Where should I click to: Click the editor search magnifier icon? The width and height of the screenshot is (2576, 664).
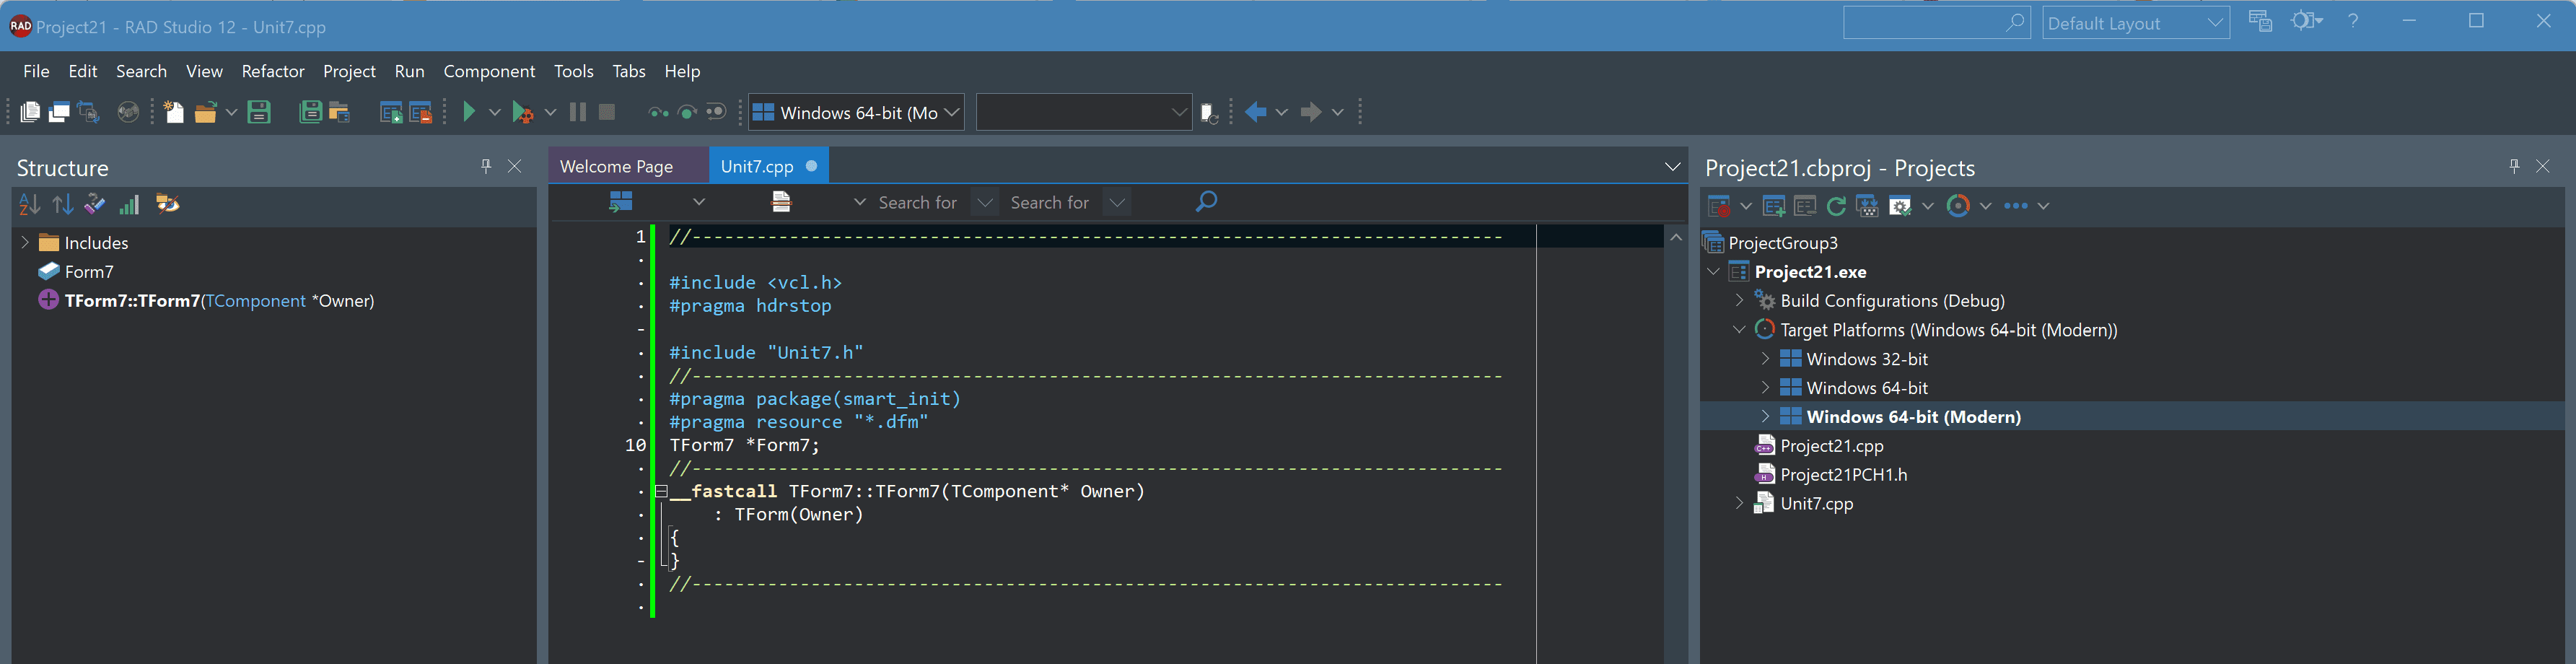[x=1207, y=202]
